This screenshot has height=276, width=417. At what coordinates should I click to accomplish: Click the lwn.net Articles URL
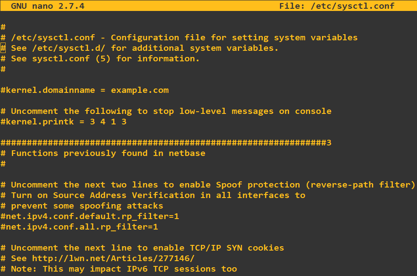(113, 258)
